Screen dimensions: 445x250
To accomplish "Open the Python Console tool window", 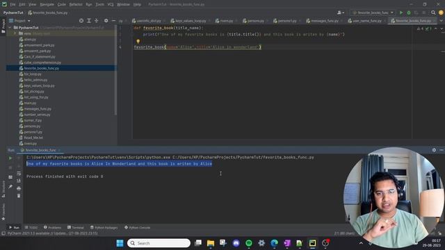I will [138, 227].
